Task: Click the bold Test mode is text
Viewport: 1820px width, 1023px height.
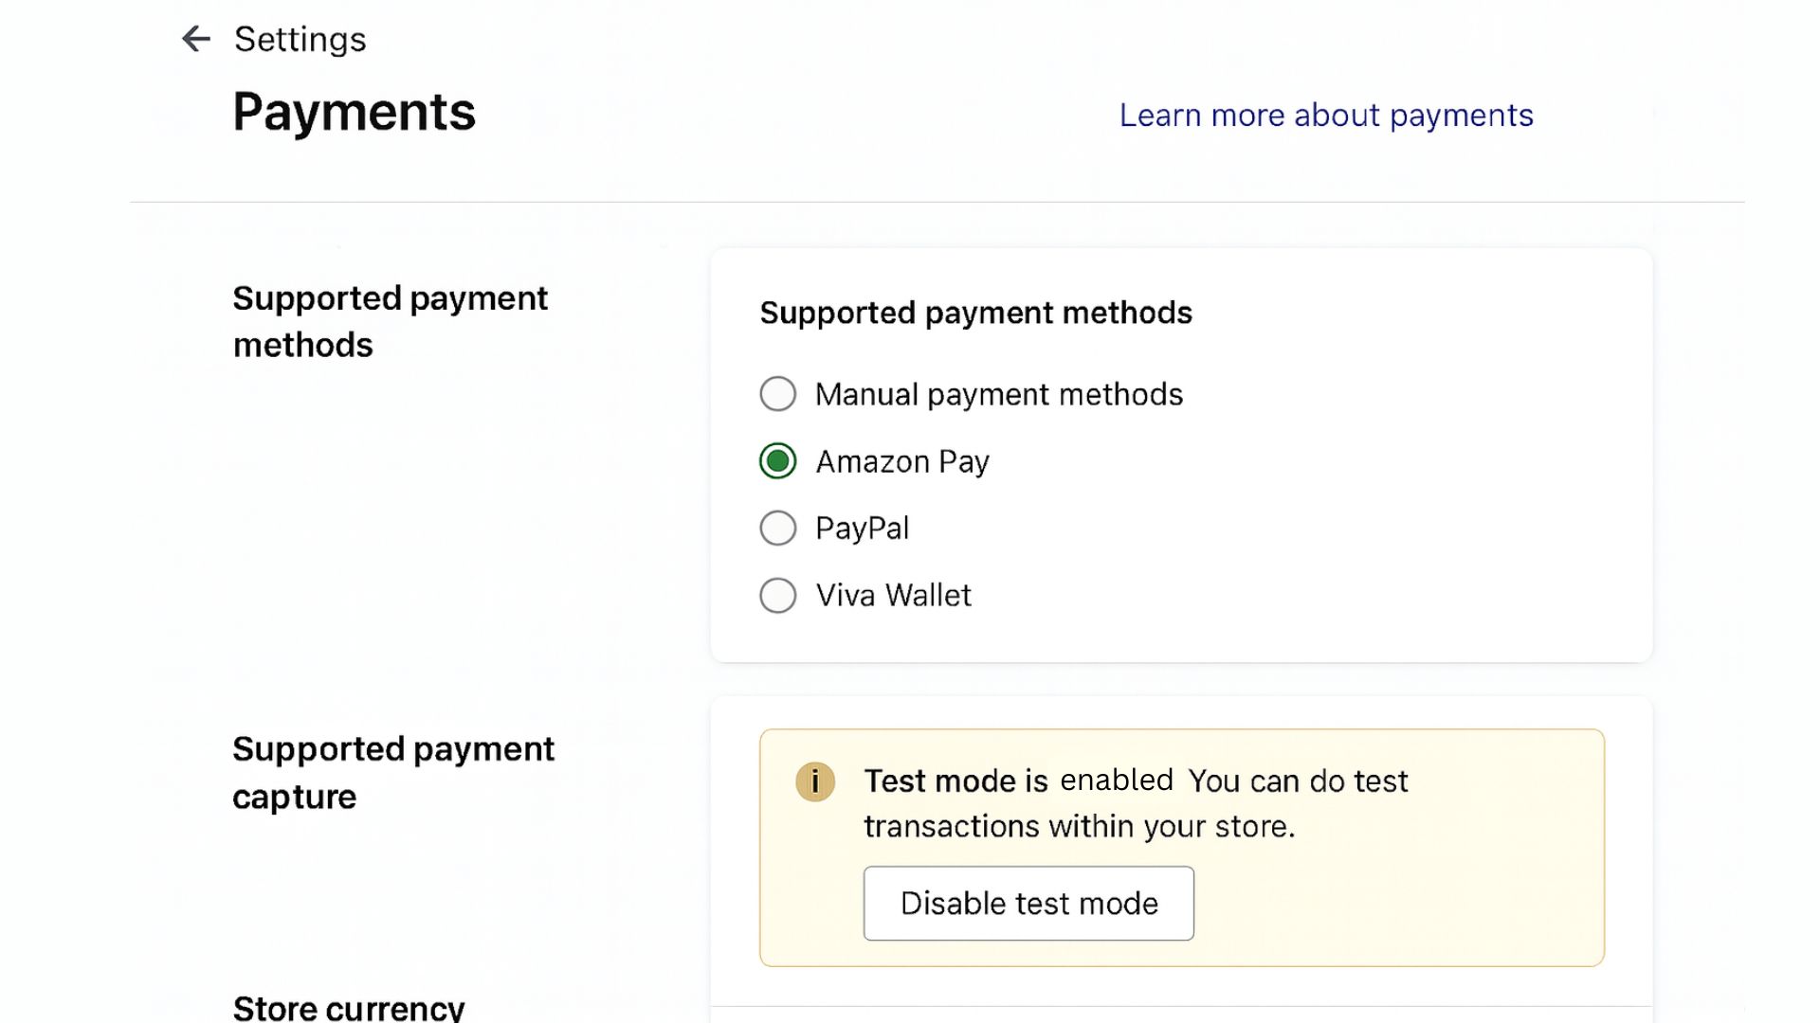Action: 955,781
